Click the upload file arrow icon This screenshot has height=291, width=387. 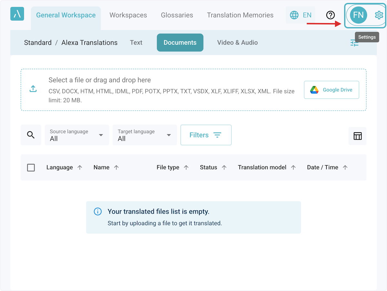tap(33, 89)
